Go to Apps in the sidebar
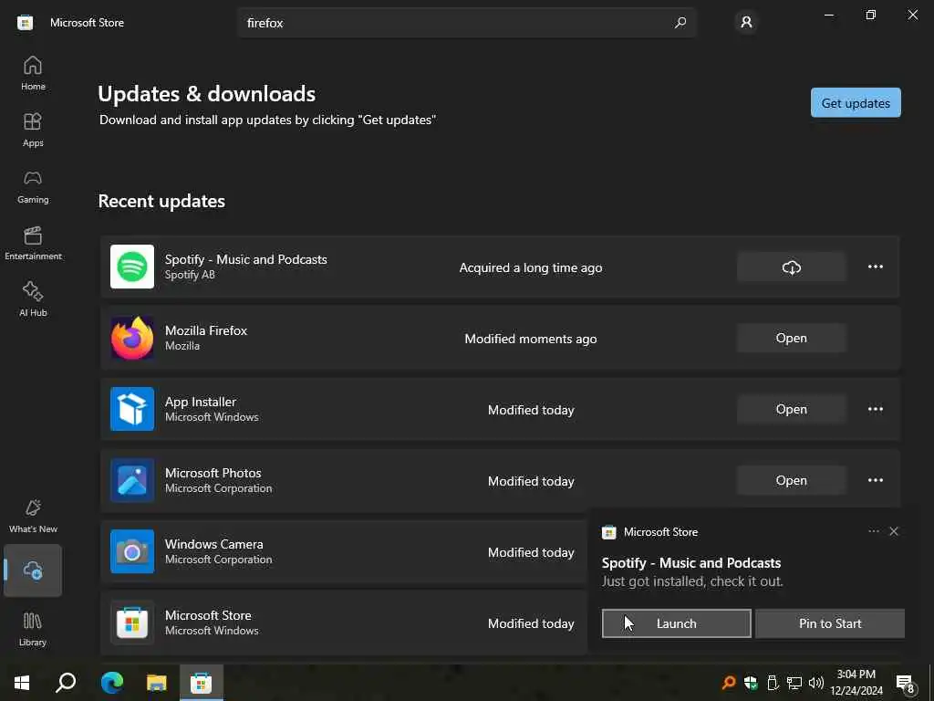934x701 pixels. point(33,130)
